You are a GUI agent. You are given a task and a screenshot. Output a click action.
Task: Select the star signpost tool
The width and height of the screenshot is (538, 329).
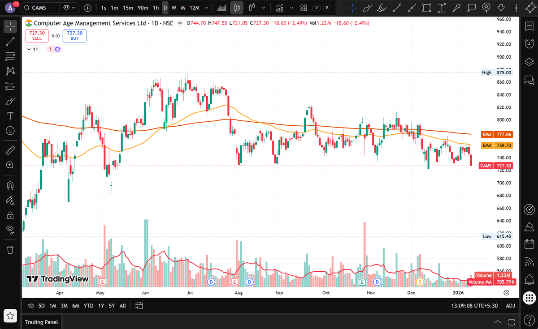pos(486,8)
